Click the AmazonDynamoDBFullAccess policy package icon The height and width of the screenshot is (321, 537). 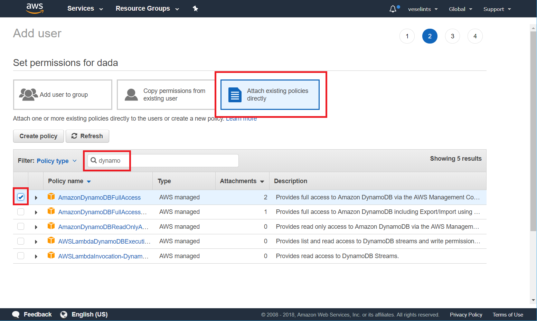(51, 197)
